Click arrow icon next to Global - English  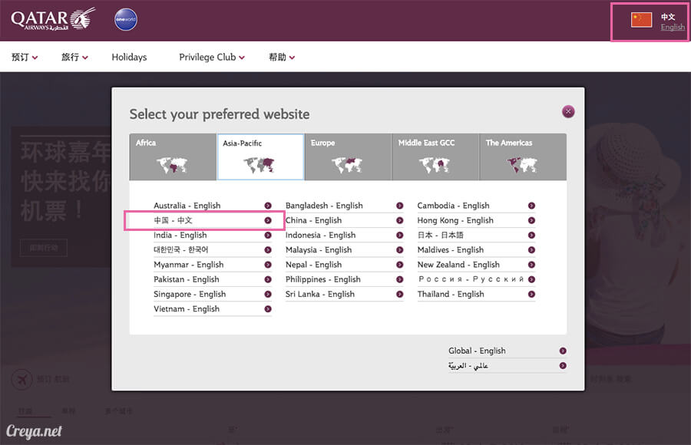coord(563,351)
